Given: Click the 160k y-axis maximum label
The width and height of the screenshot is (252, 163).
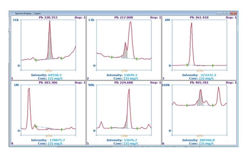Looking at the screenshot, I should tap(166, 85).
